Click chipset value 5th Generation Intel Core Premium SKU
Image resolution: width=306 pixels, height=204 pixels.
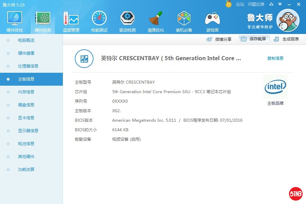tap(172, 92)
